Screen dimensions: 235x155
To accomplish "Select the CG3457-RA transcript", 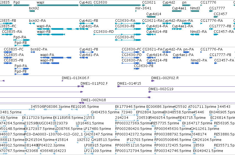I will [x=216, y=34].
